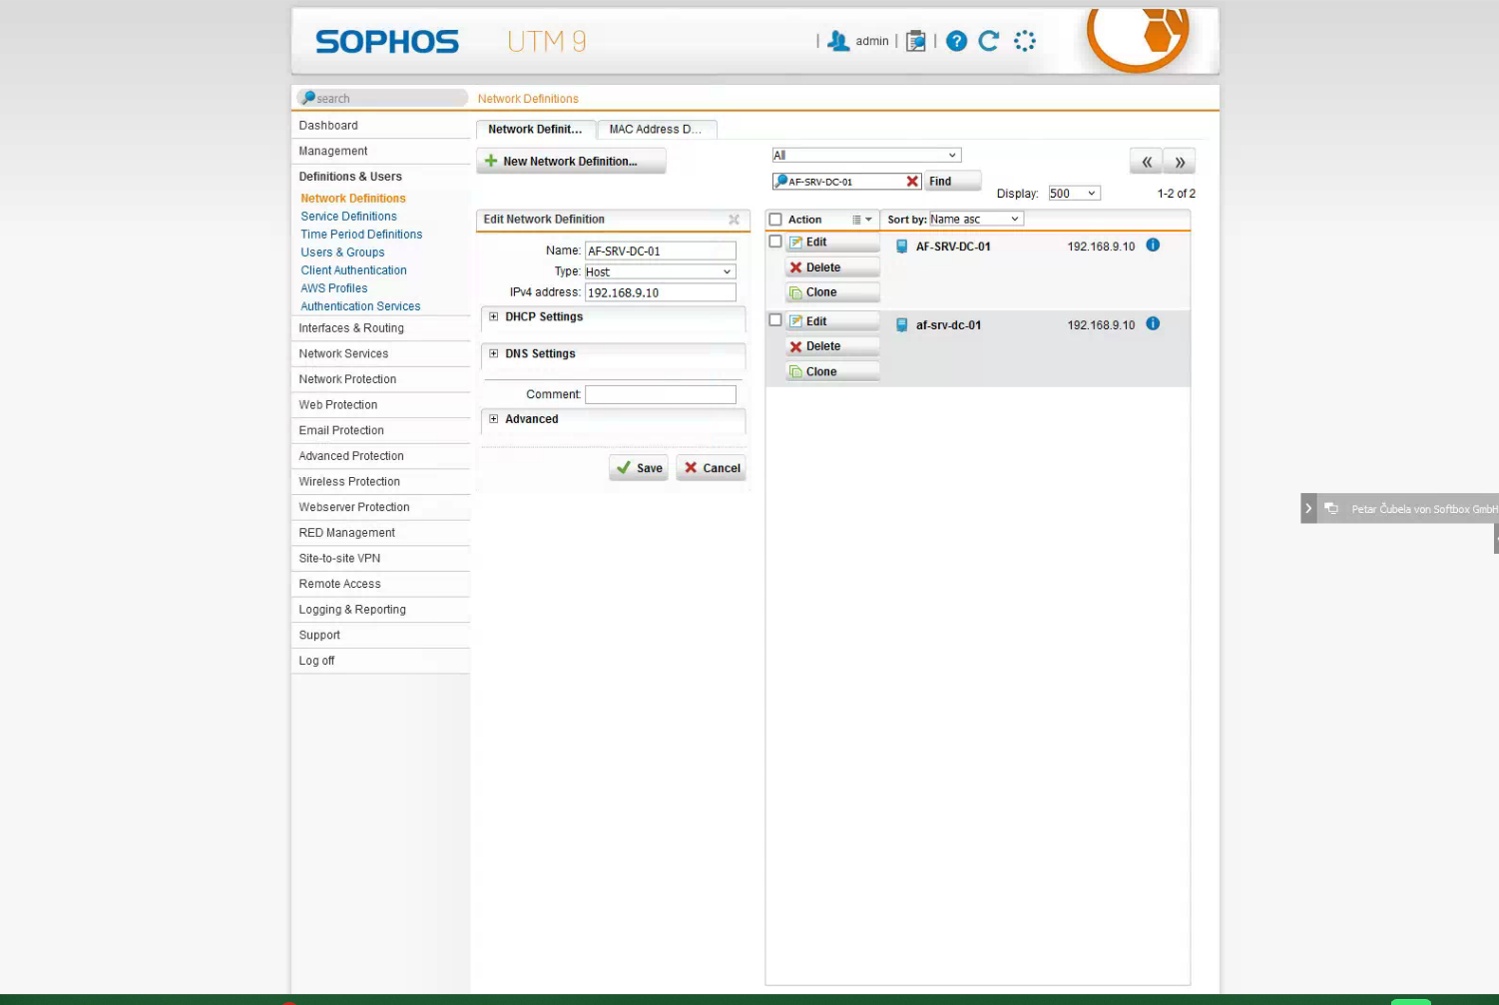Click the Save button
This screenshot has height=1005, width=1499.
pos(639,468)
